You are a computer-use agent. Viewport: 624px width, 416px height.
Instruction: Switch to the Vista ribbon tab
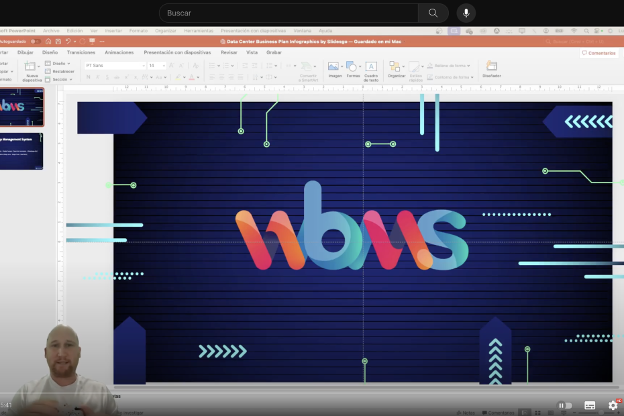tap(252, 52)
